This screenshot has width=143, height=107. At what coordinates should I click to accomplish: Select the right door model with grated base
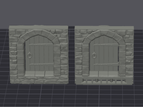104,55
